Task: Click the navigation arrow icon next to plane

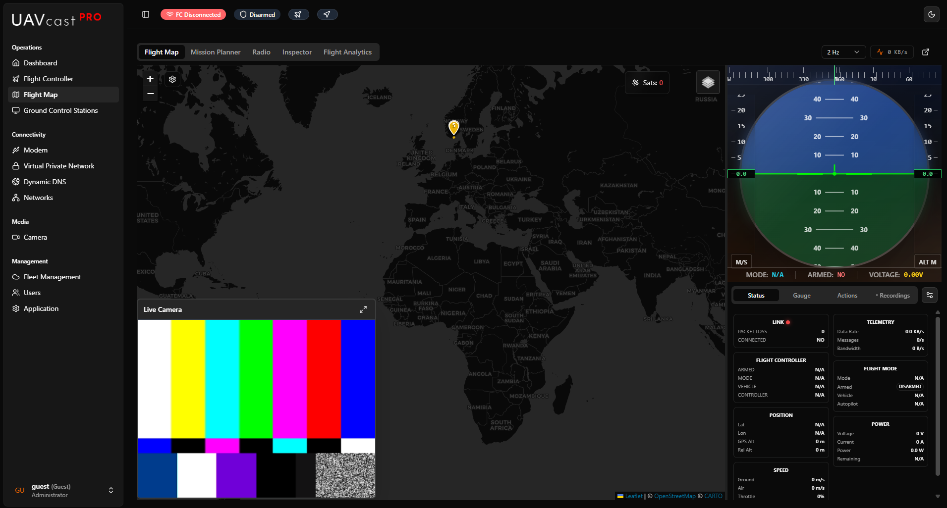Action: point(327,14)
